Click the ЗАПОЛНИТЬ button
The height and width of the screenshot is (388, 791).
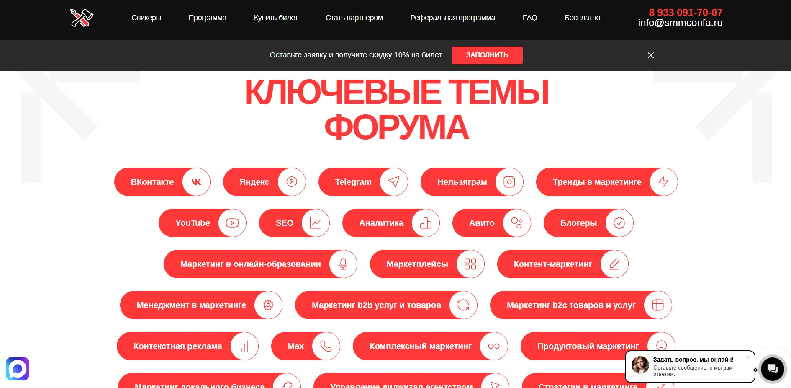tap(487, 55)
